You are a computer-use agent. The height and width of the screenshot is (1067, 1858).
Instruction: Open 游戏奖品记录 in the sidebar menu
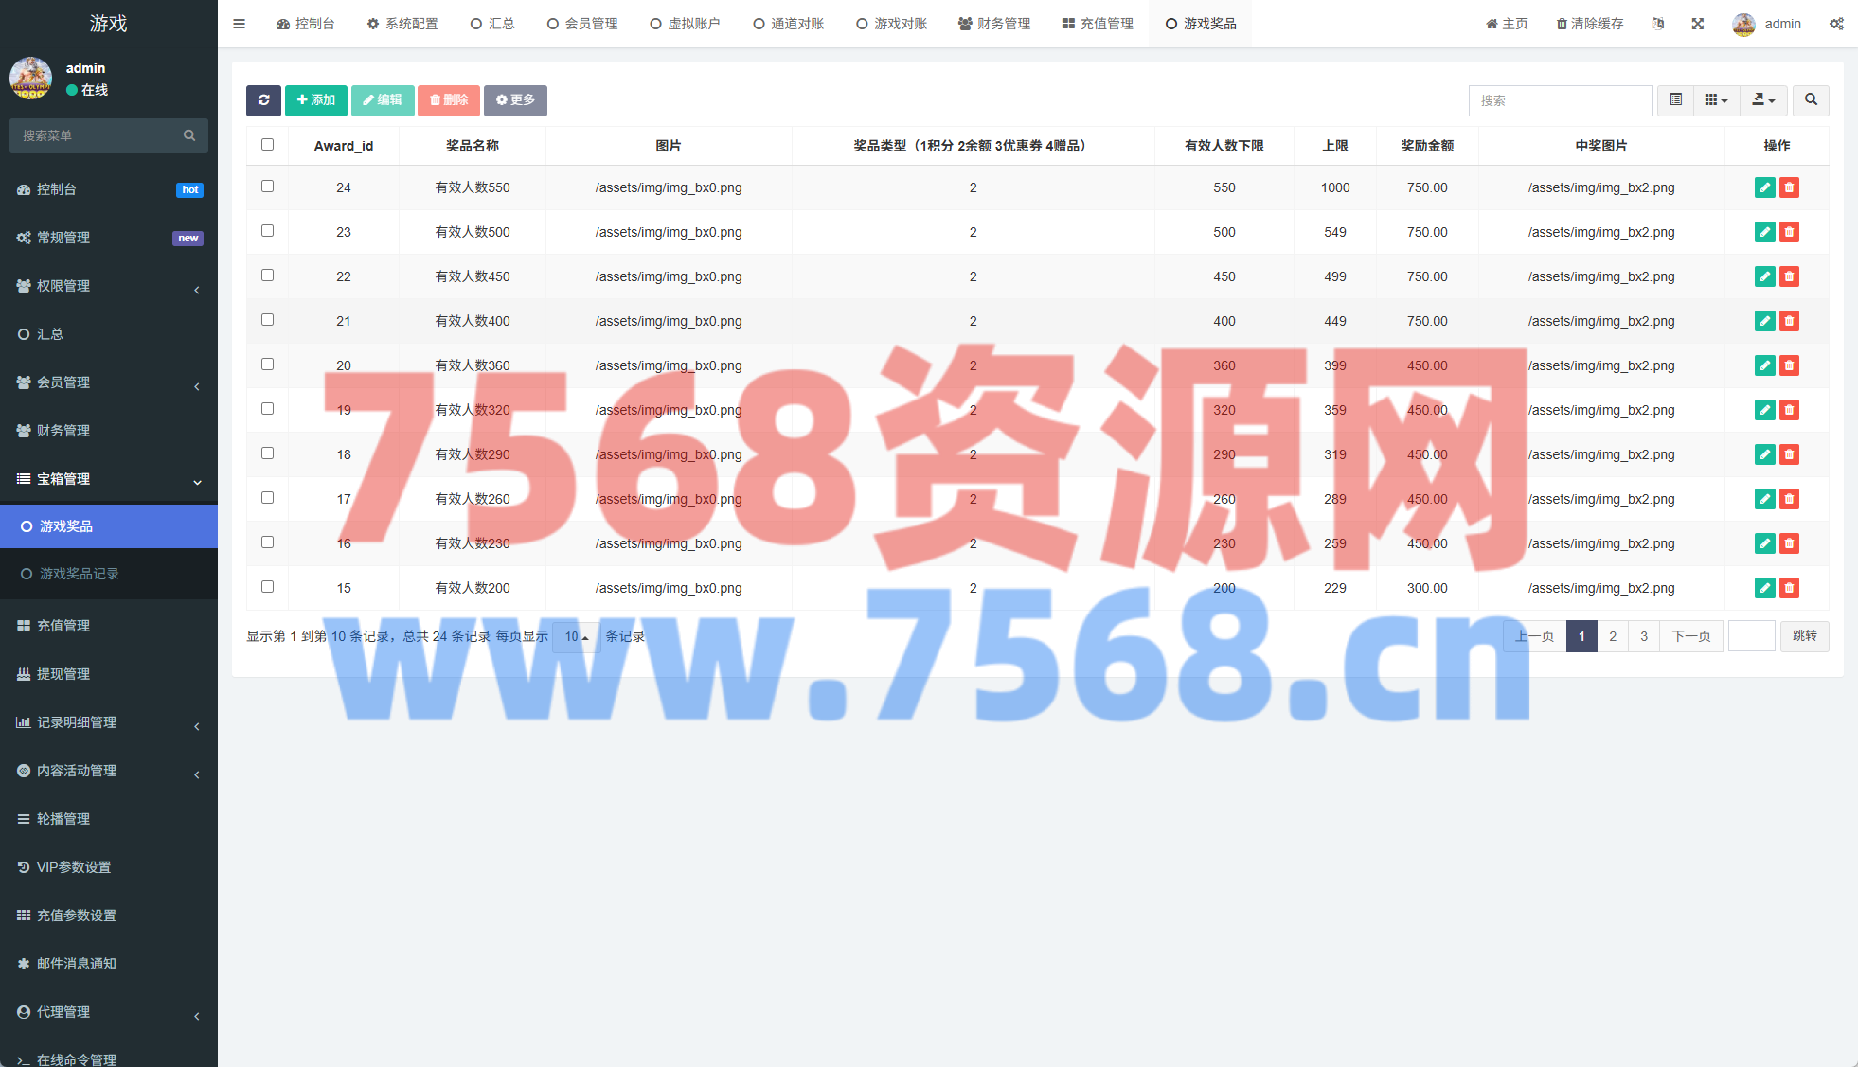click(79, 574)
